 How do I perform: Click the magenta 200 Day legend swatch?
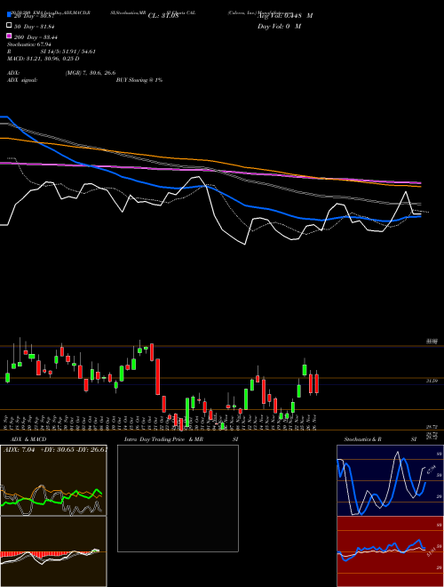coord(9,36)
